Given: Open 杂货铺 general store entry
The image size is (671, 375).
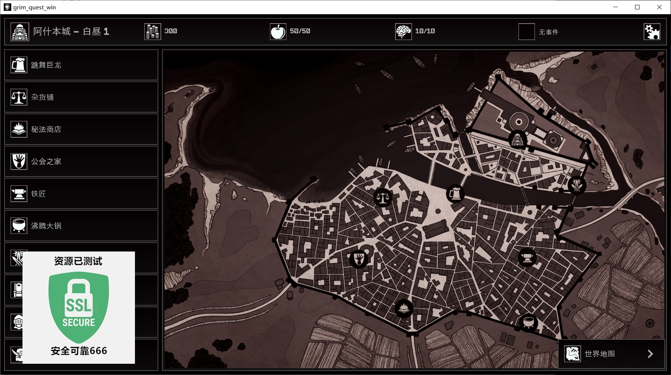Looking at the screenshot, I should point(81,97).
